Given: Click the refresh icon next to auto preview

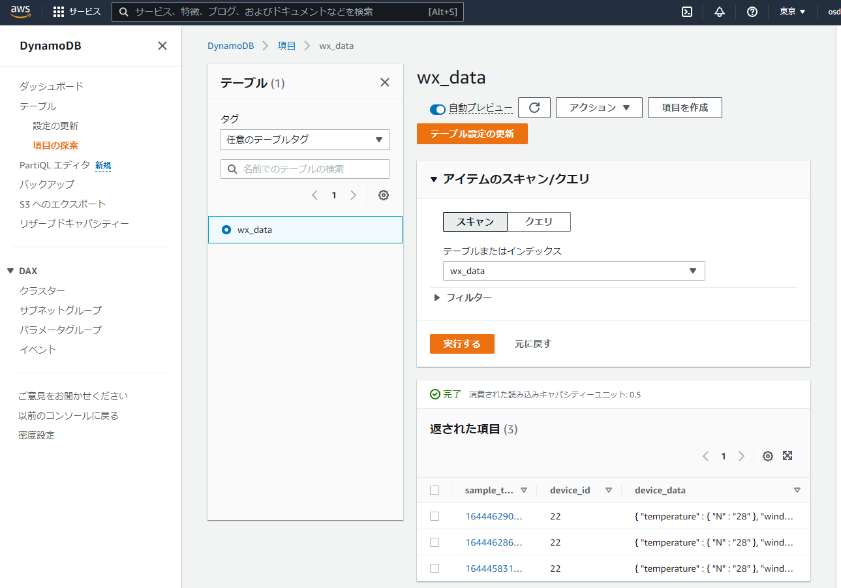Looking at the screenshot, I should [x=534, y=108].
